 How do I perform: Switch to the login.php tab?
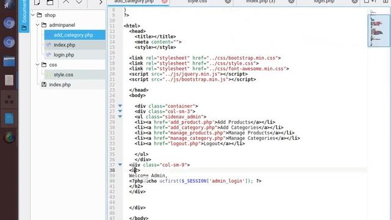pyautogui.click(x=324, y=1)
